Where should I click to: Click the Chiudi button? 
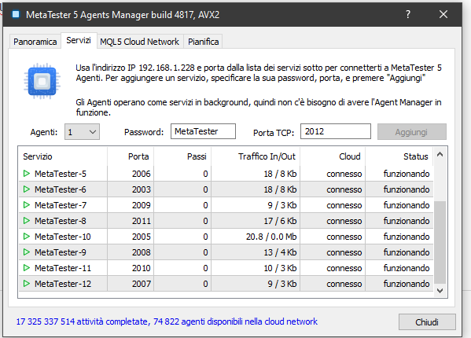(x=427, y=322)
